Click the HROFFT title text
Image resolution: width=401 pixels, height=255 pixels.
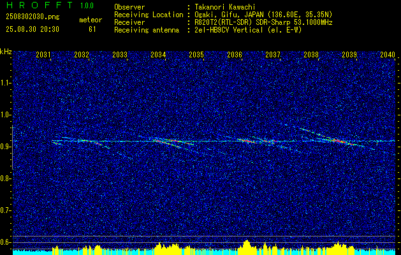pos(40,5)
